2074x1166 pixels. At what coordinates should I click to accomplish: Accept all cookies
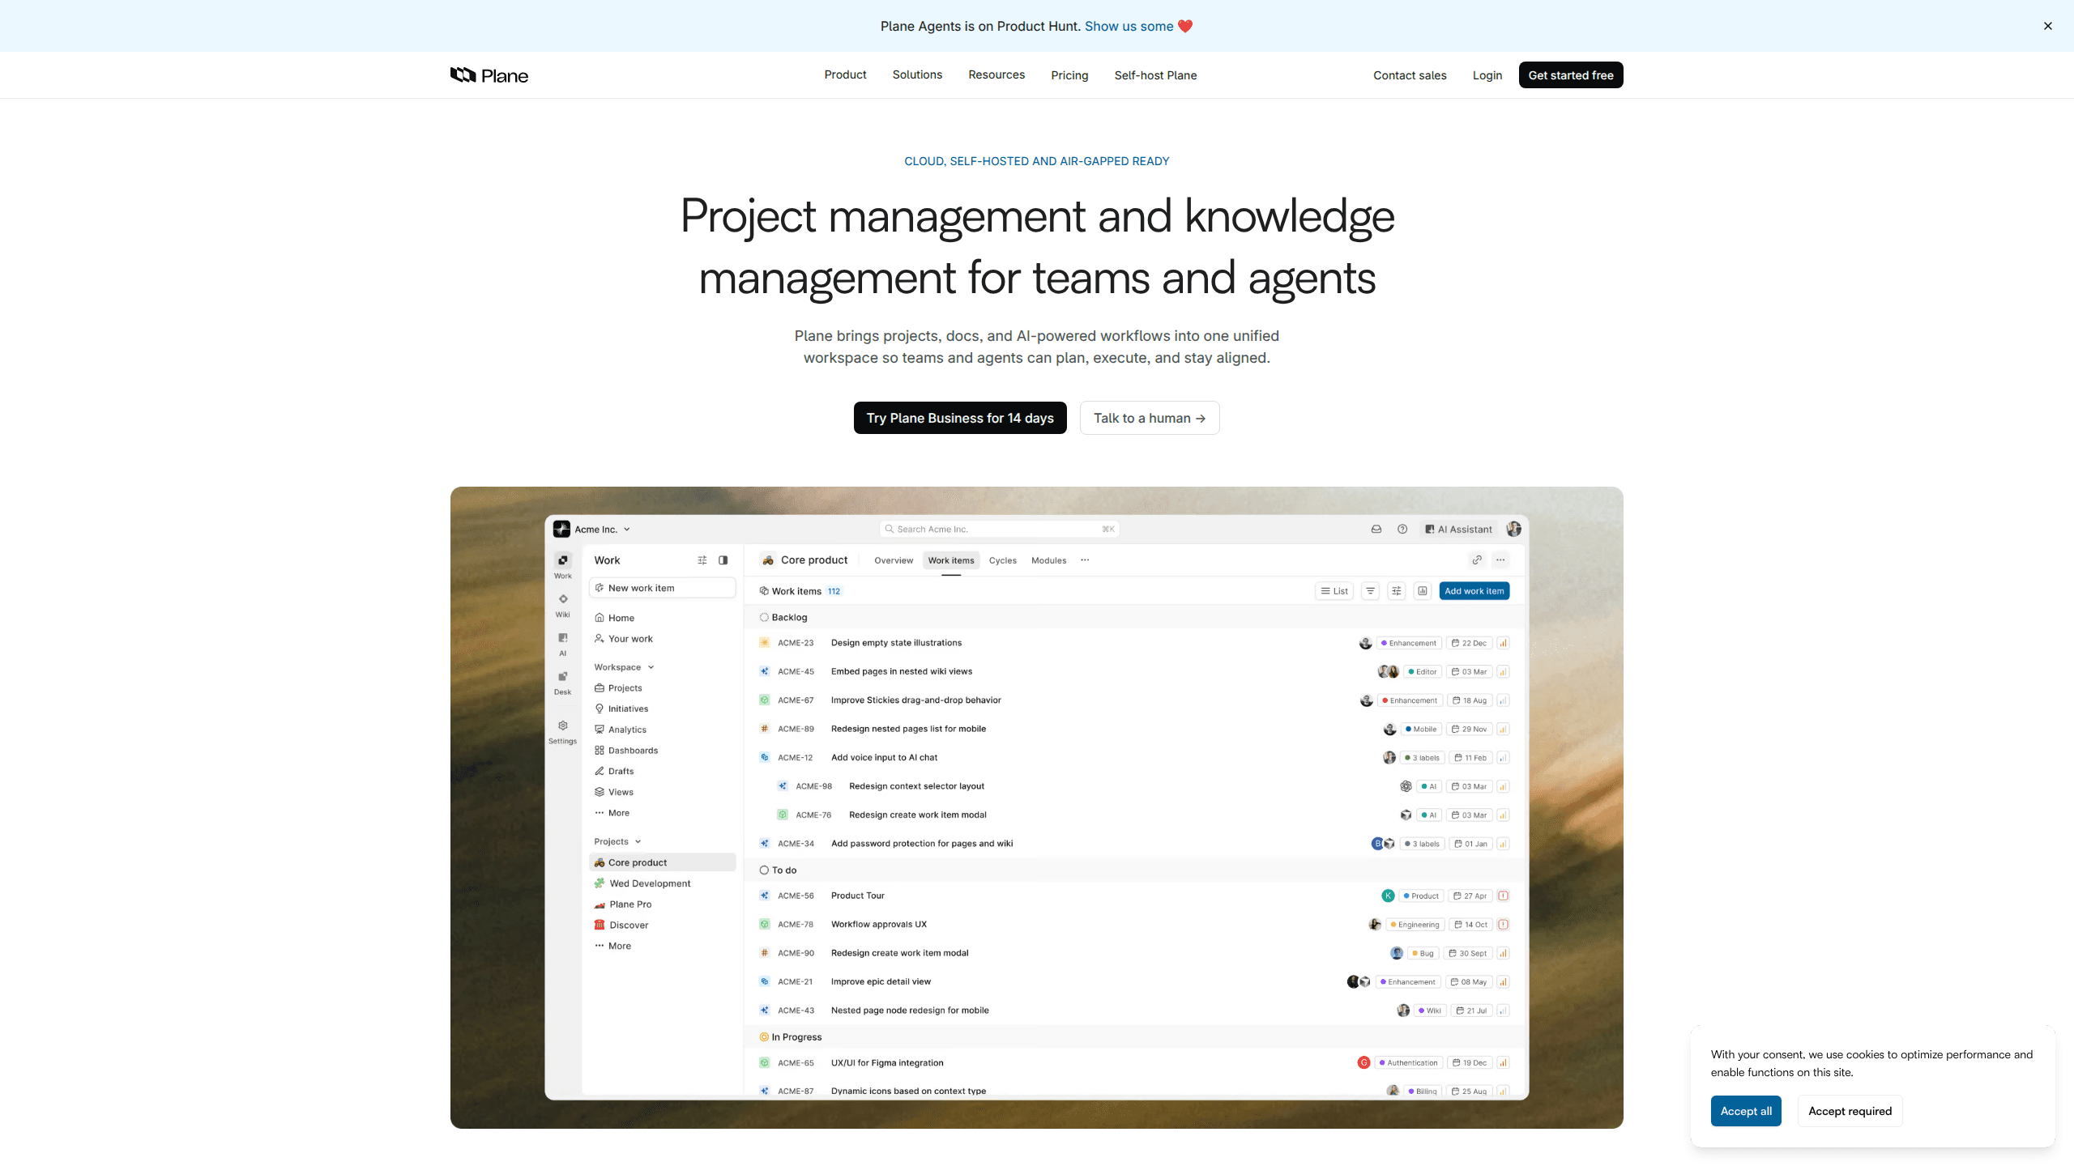1746,1111
